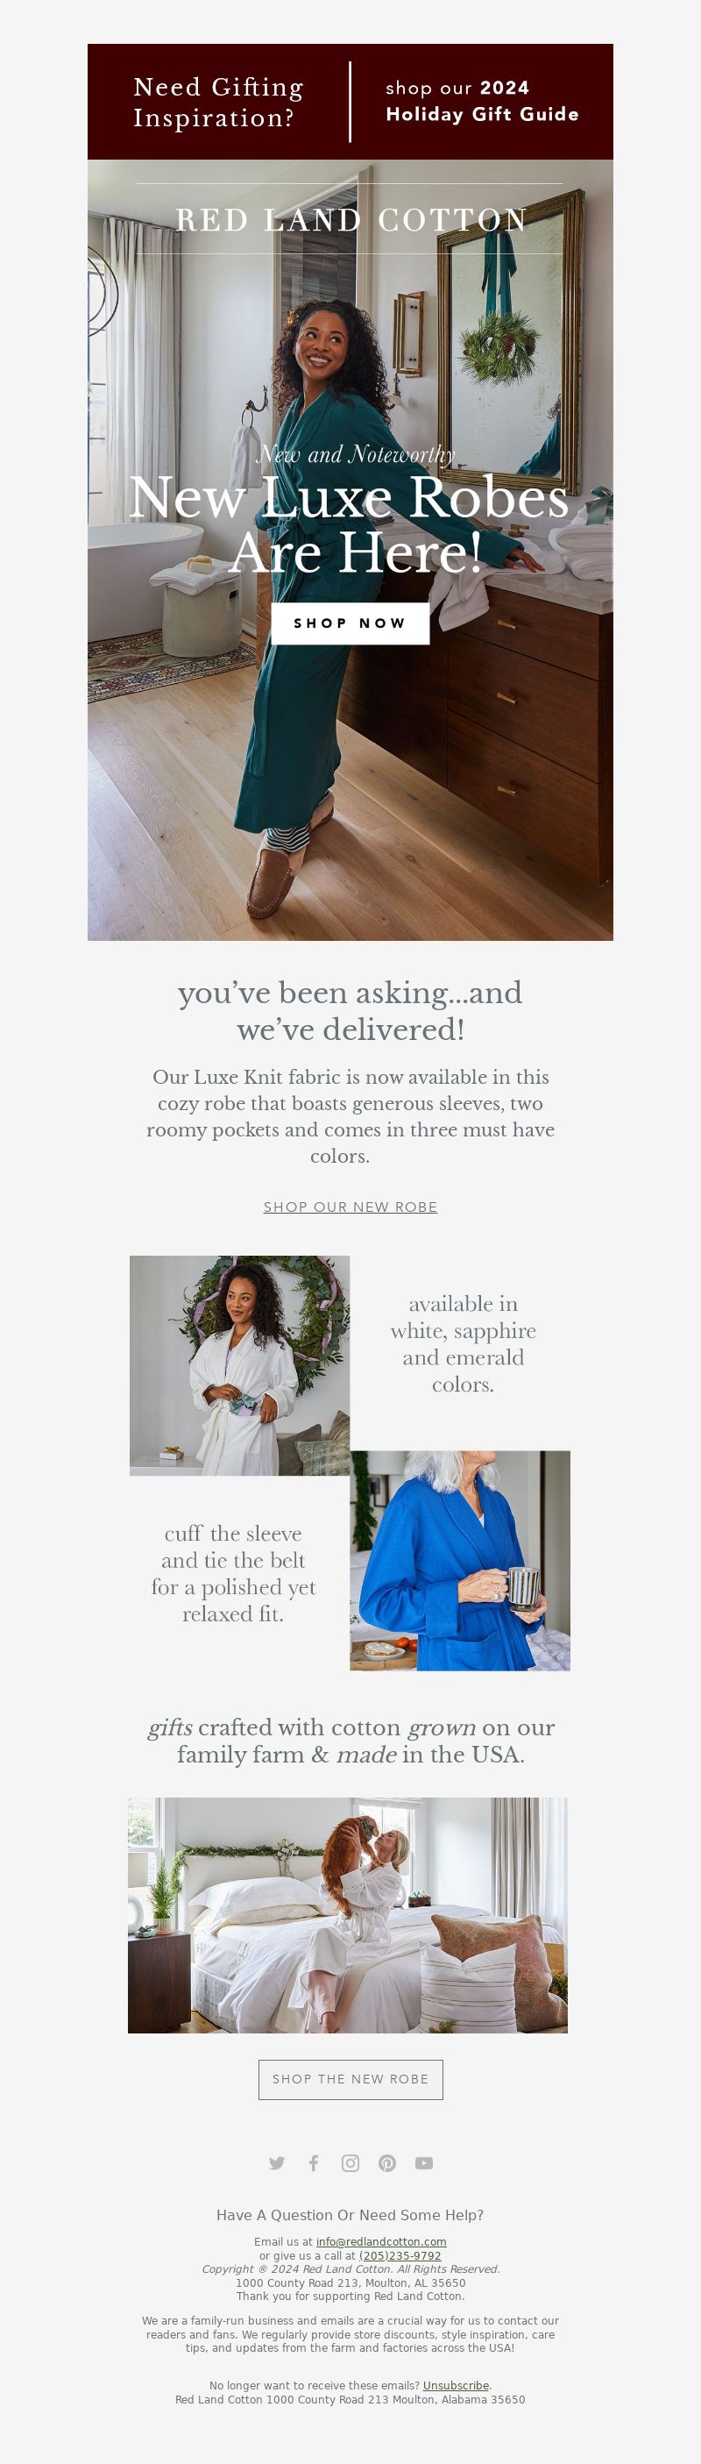Image resolution: width=701 pixels, height=2464 pixels.
Task: Click the SHOP NOW button
Action: coord(350,623)
